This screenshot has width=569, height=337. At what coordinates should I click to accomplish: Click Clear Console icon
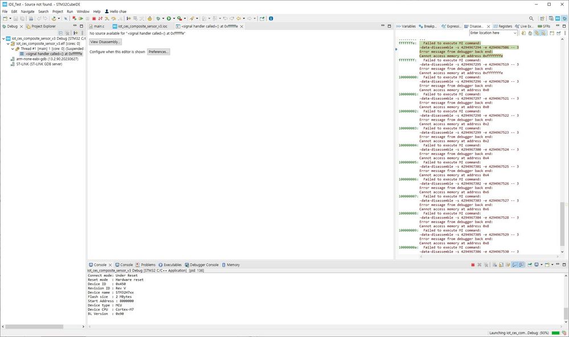click(x=494, y=265)
